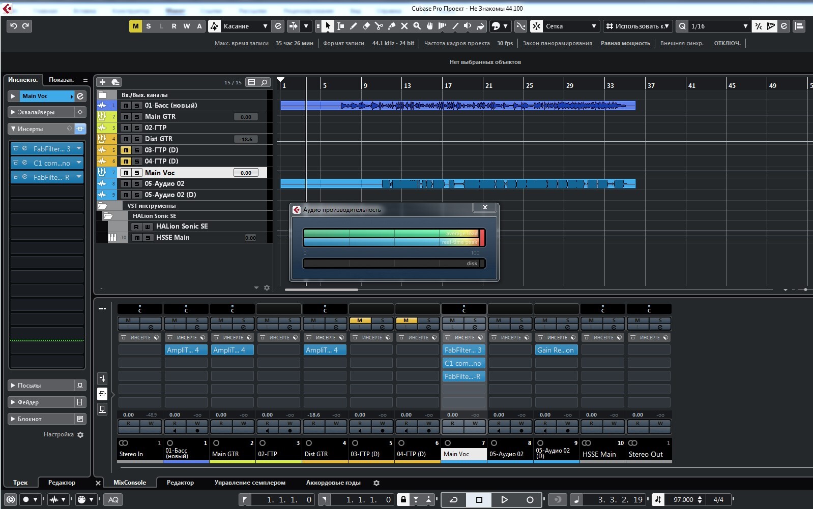This screenshot has height=509, width=813.
Task: Open the MixConsole lower zone tab
Action: tap(130, 483)
